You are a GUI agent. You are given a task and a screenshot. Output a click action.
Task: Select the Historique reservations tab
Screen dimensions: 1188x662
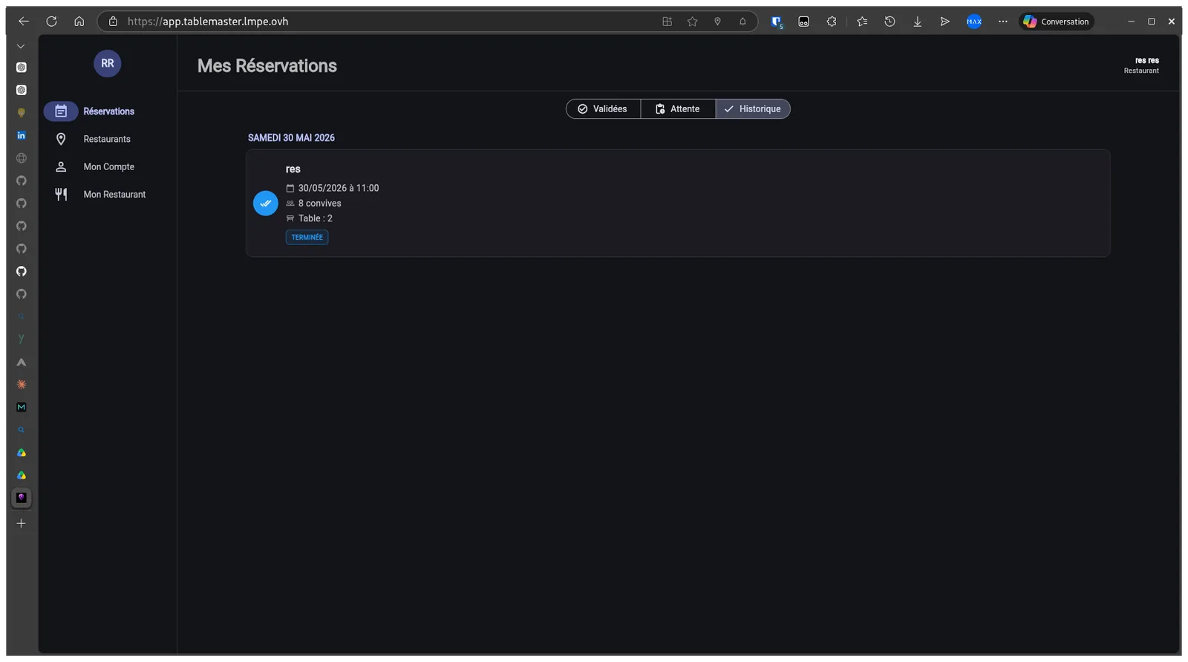click(753, 109)
